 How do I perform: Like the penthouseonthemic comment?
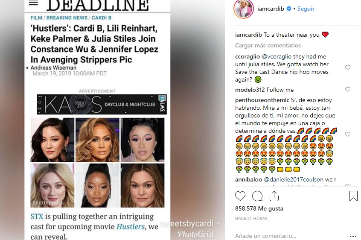click(348, 134)
